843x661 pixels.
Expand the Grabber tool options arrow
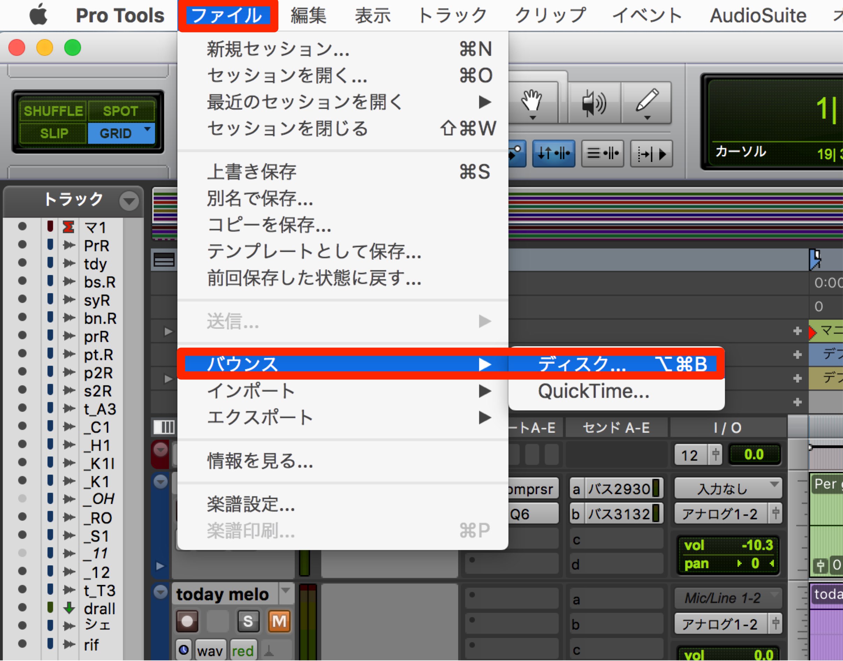pyautogui.click(x=533, y=118)
